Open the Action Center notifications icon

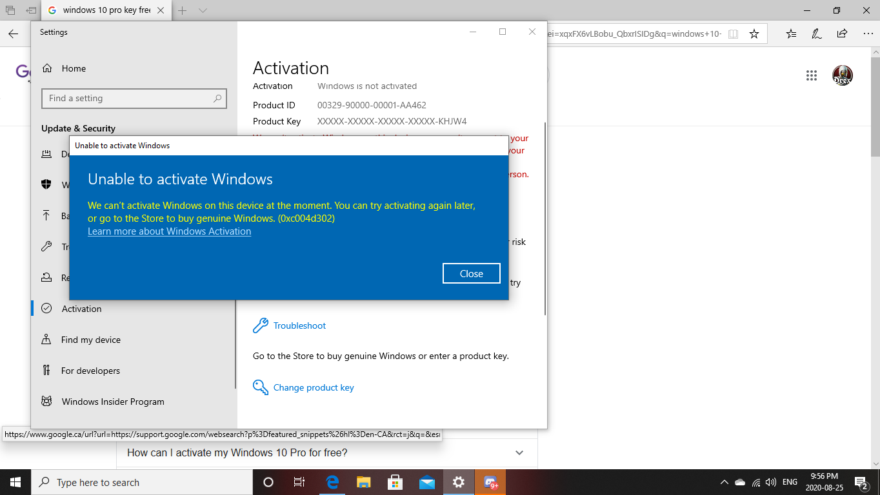tap(862, 482)
